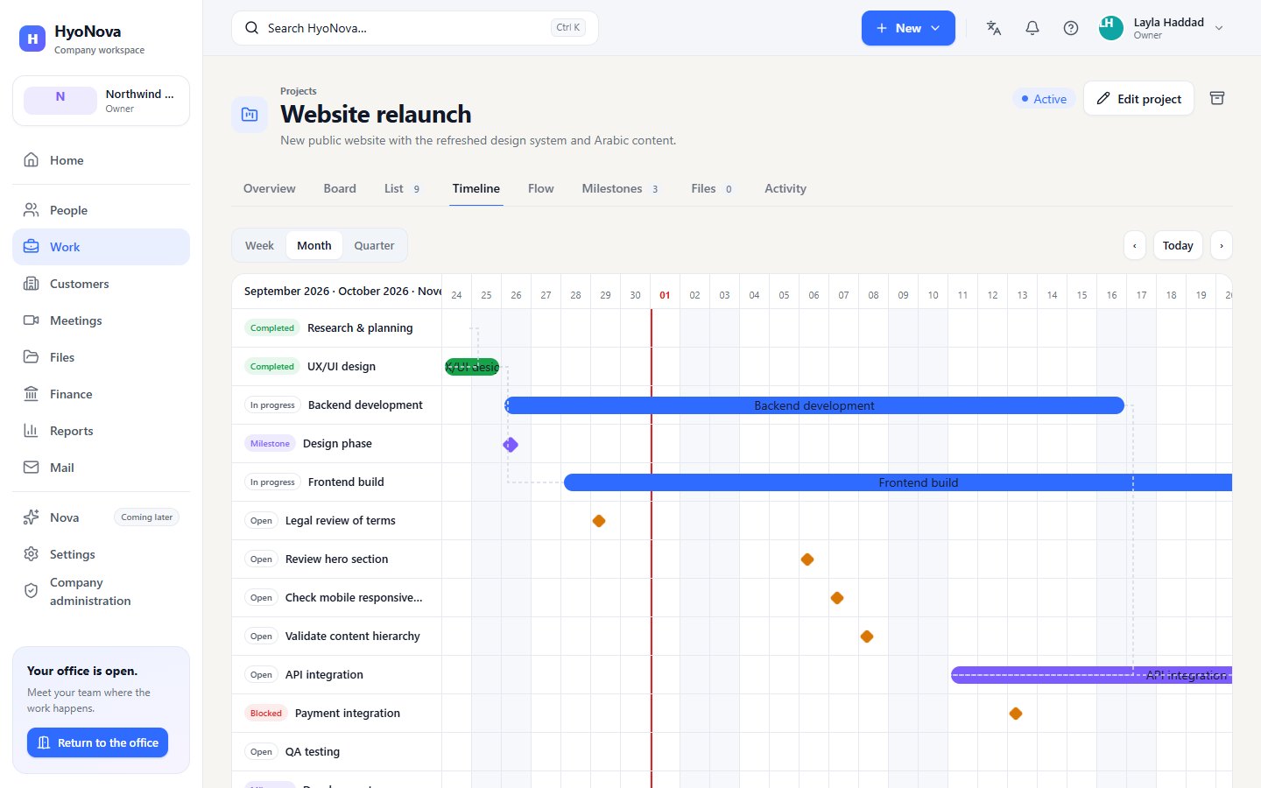Click the Reports chart icon
This screenshot has width=1261, height=788.
[x=32, y=431]
